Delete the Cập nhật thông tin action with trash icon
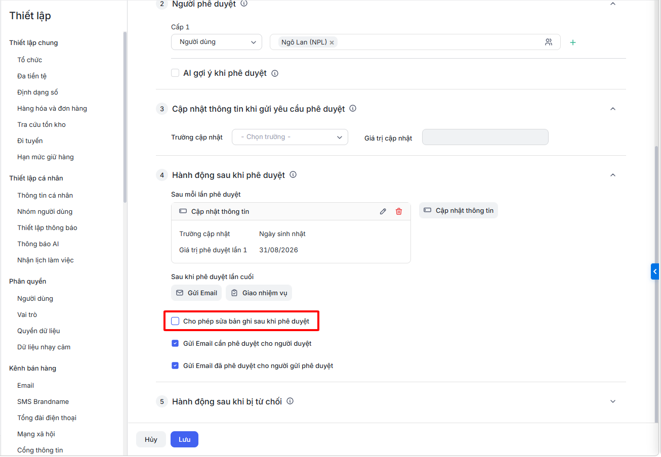661x457 pixels. tap(399, 211)
